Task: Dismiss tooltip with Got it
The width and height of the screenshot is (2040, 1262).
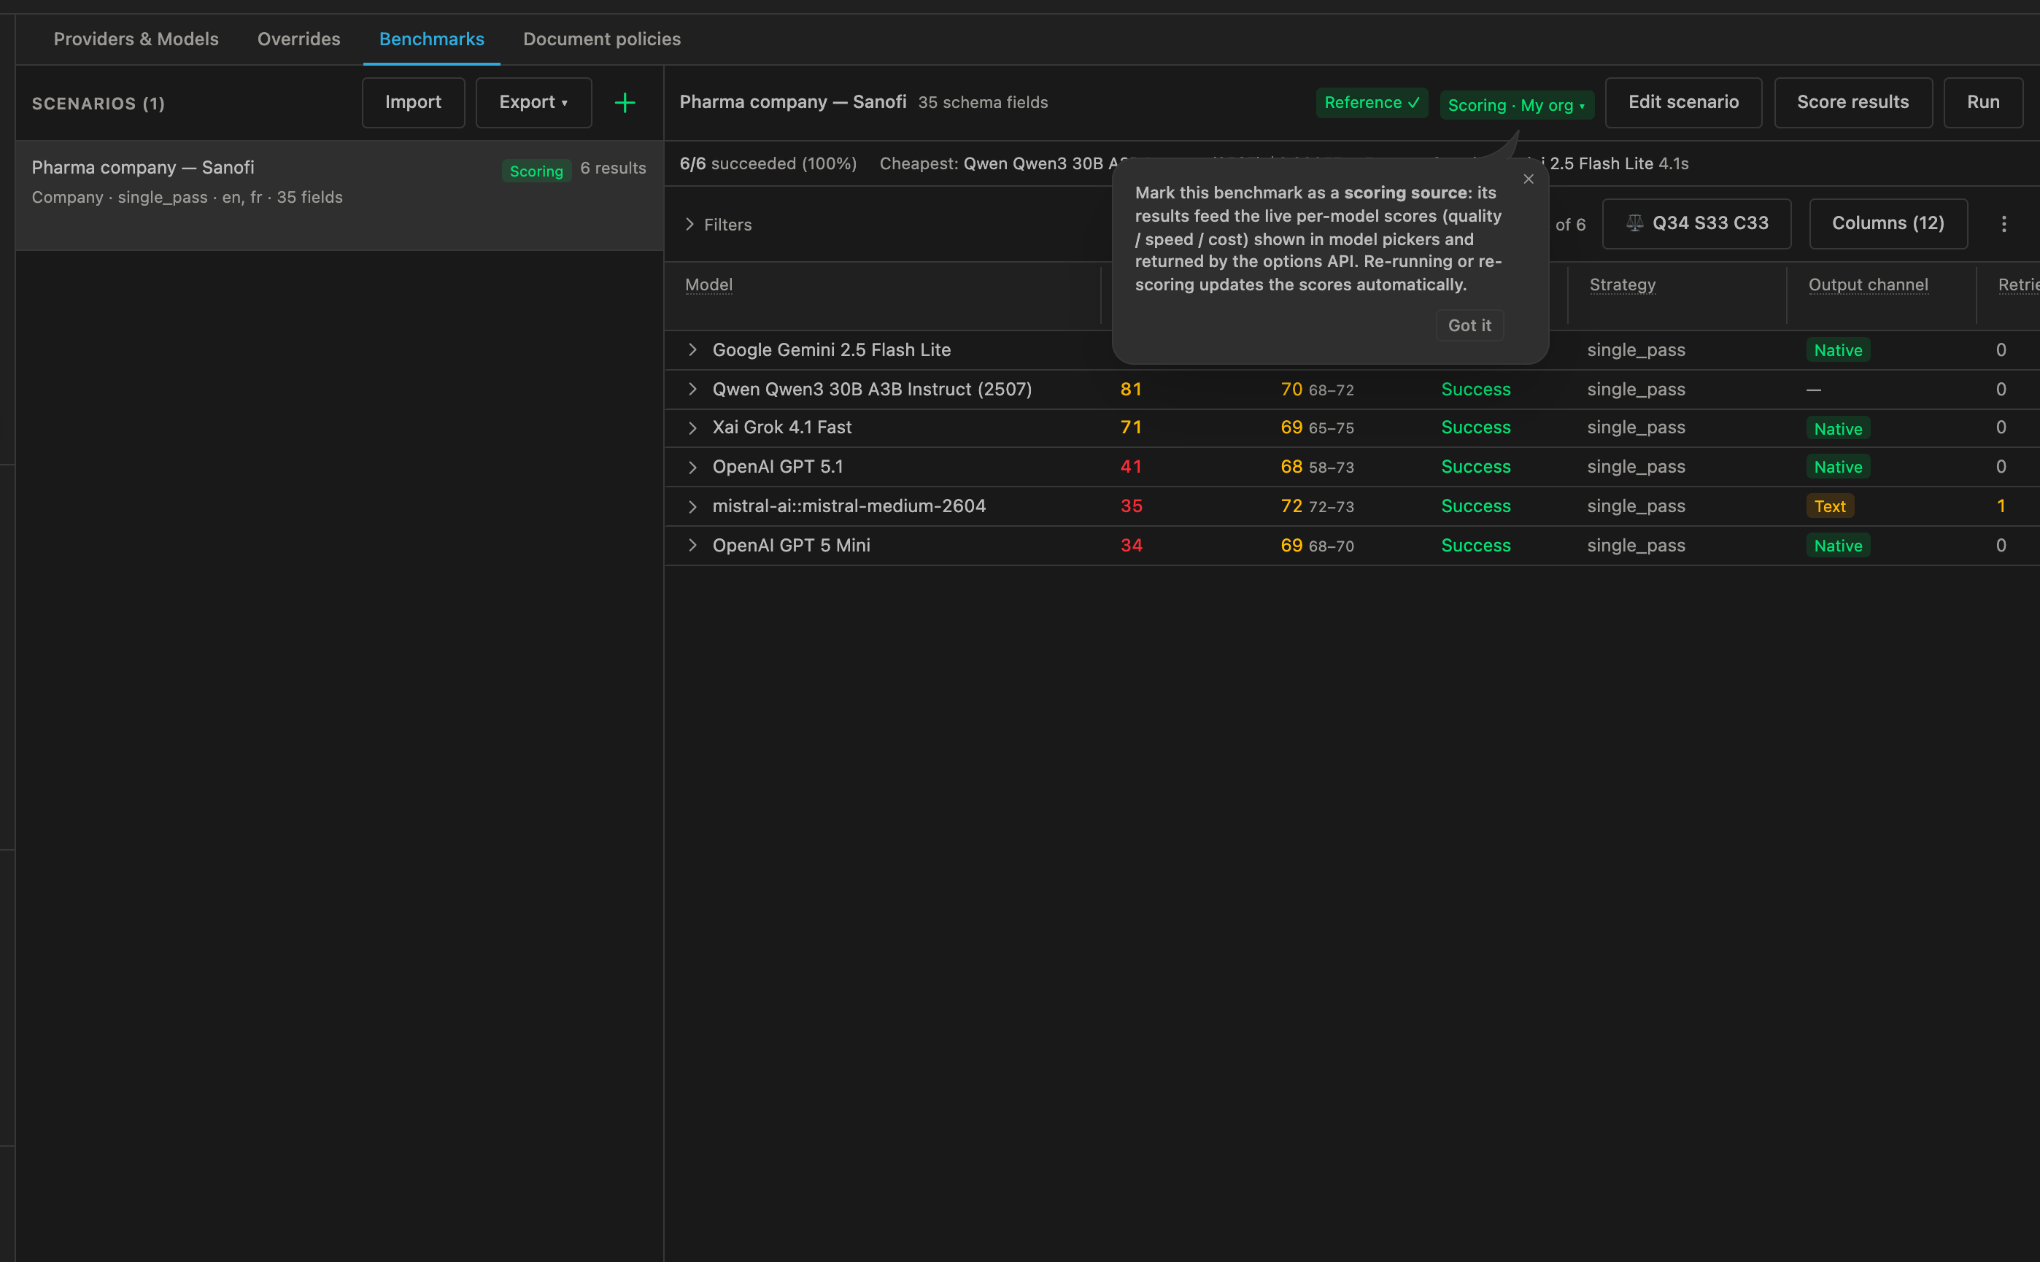Action: [1469, 325]
